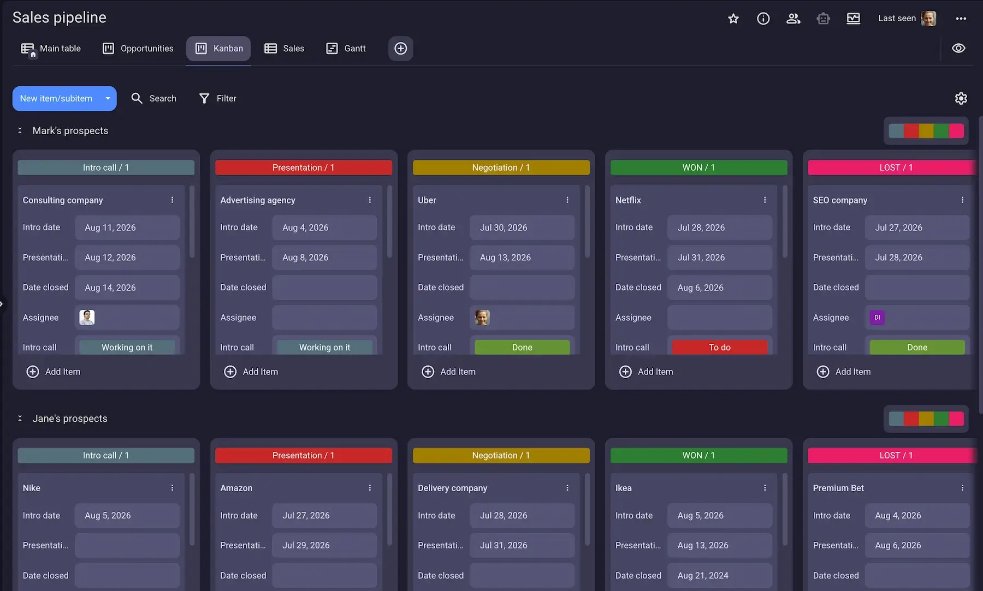Collapse the Mark's prospects group

pos(20,130)
